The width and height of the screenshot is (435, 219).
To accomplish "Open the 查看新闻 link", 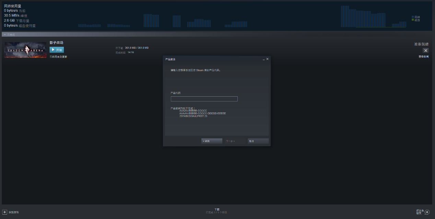I will pos(423,57).
